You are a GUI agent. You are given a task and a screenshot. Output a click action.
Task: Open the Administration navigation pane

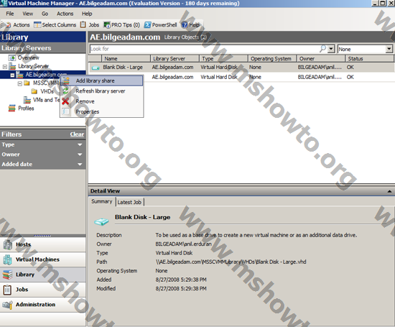(43, 305)
